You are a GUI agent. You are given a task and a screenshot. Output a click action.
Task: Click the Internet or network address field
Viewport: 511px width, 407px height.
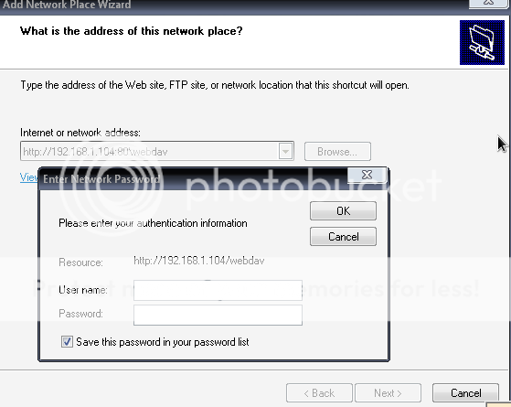tap(156, 151)
